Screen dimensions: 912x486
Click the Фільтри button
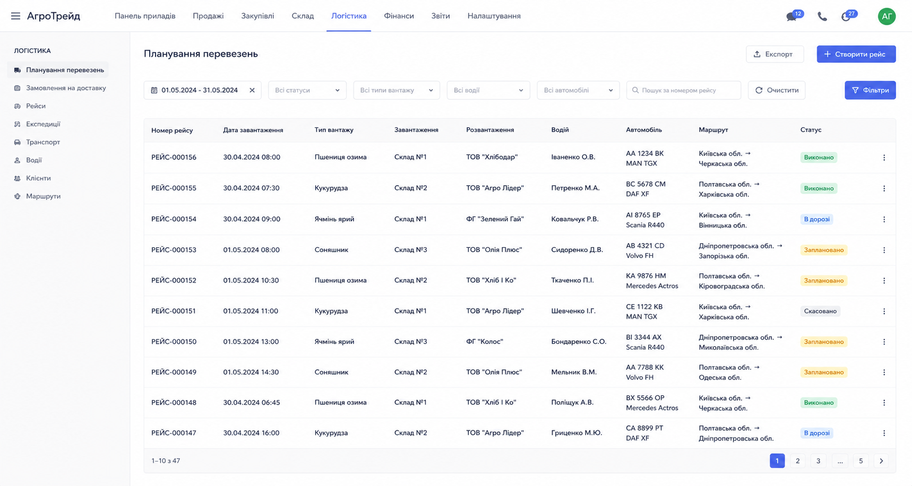[870, 90]
